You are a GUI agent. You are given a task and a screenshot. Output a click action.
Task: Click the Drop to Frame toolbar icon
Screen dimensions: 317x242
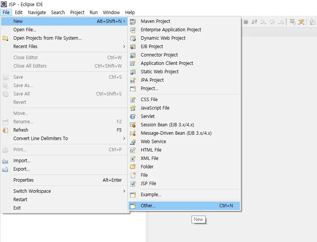point(292,22)
